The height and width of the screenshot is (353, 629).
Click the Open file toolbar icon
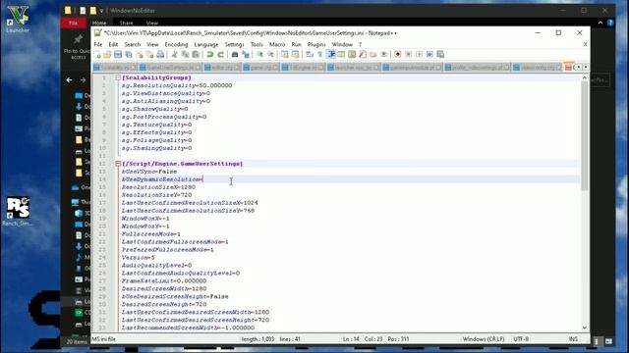coord(107,55)
